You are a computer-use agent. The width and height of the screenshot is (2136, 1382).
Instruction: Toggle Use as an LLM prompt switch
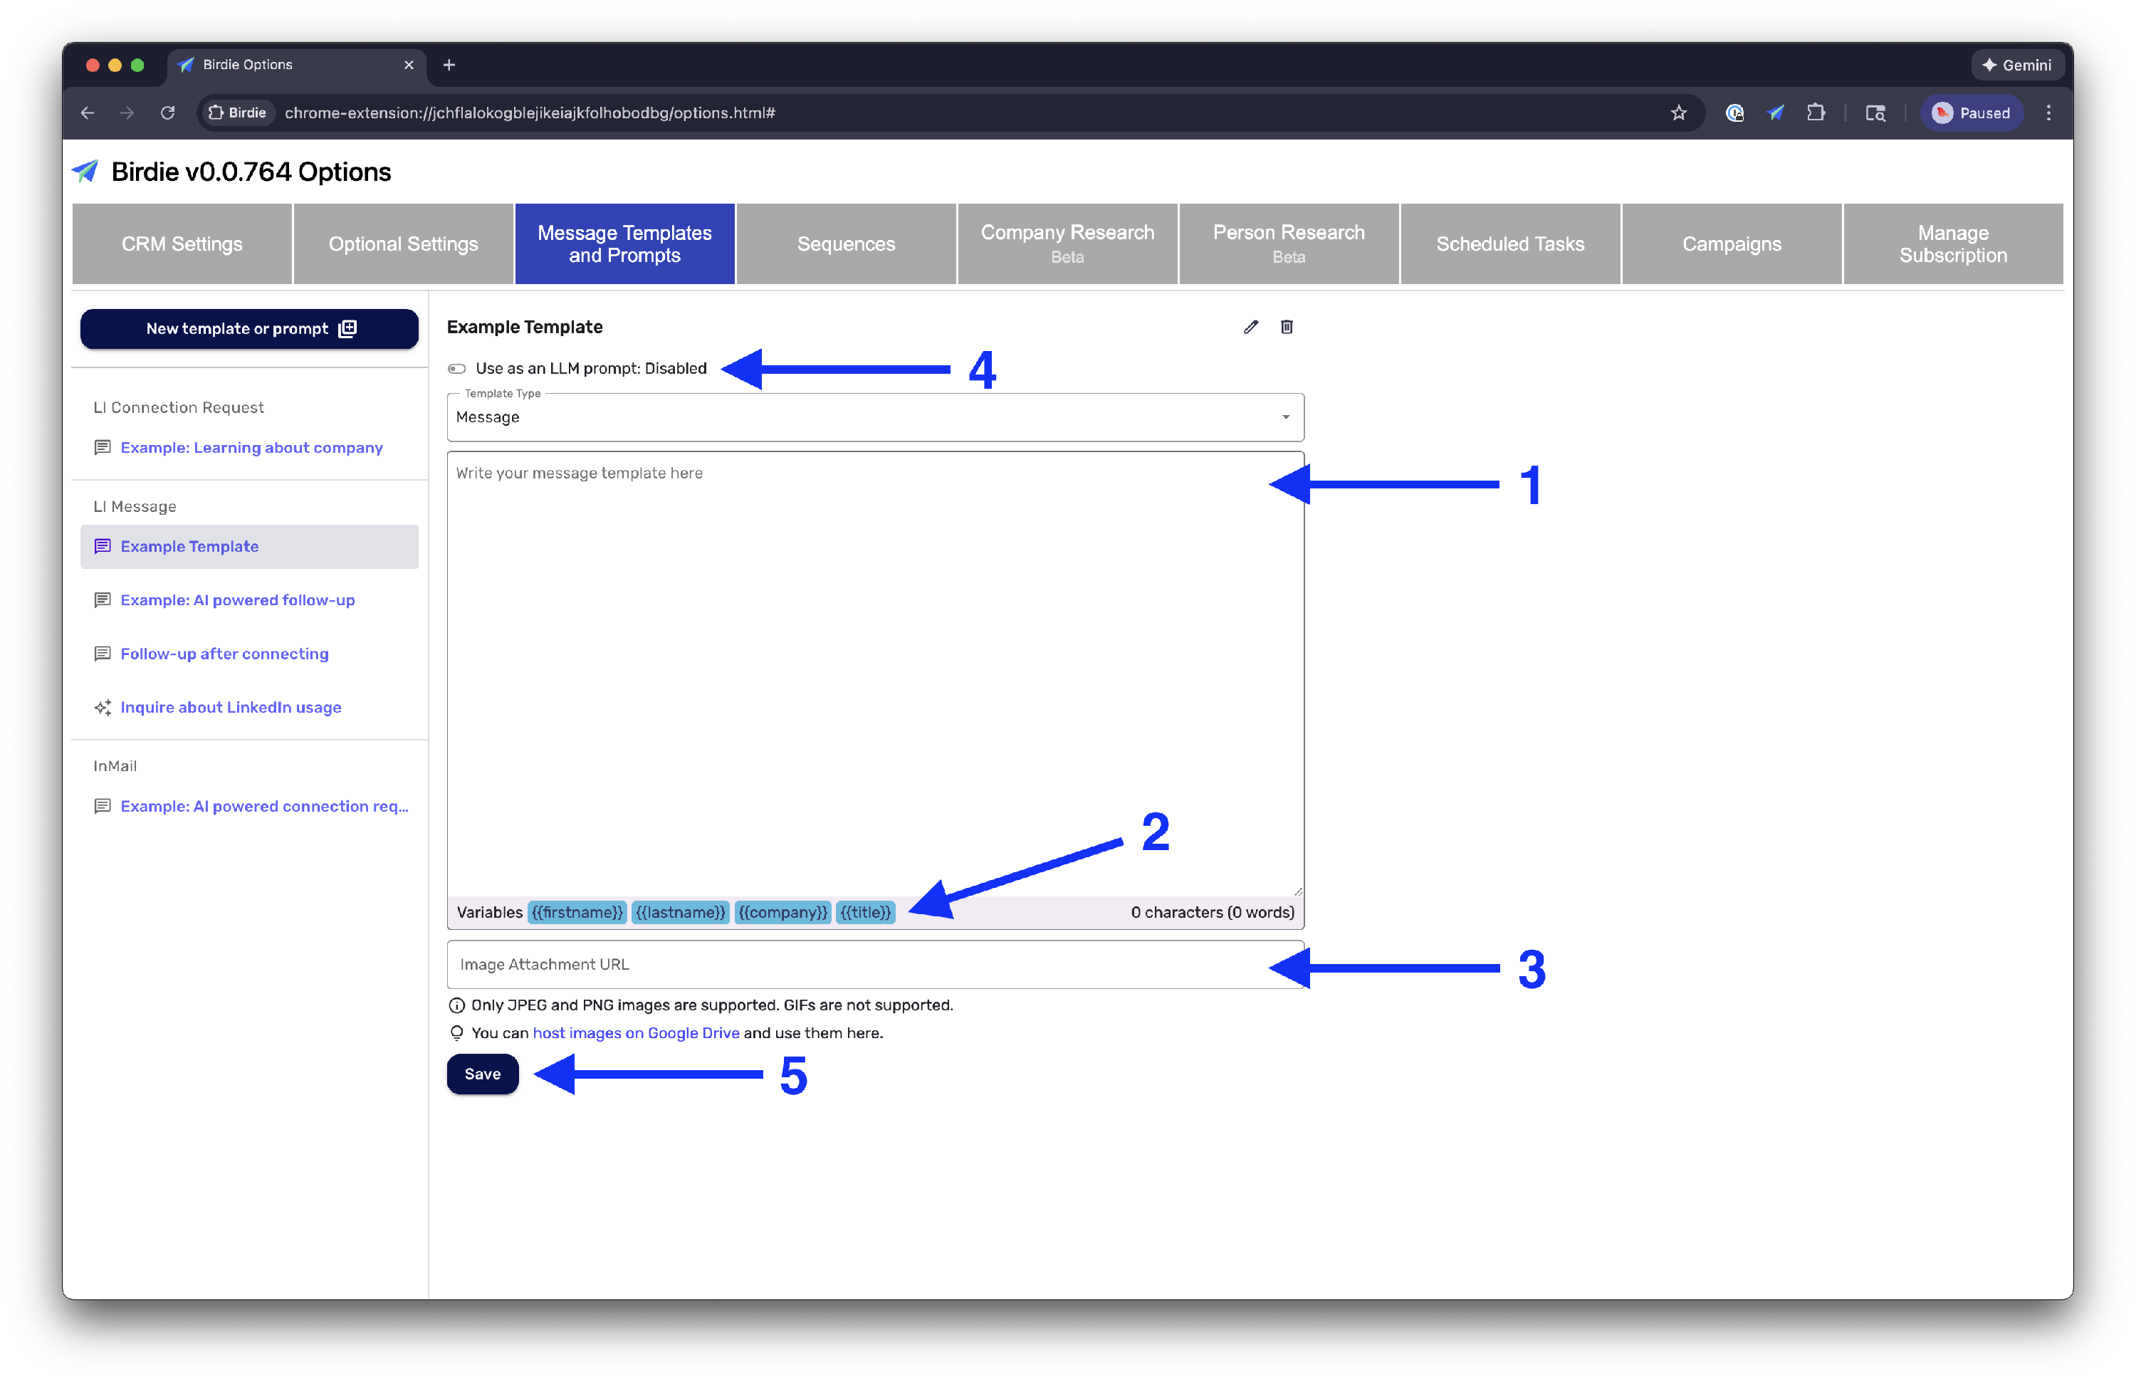(x=457, y=369)
